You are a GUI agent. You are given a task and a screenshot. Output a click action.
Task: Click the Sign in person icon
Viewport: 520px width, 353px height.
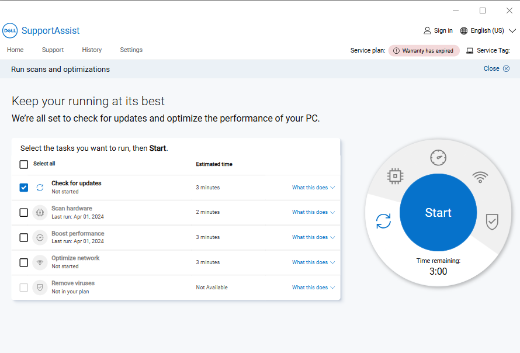coord(427,30)
